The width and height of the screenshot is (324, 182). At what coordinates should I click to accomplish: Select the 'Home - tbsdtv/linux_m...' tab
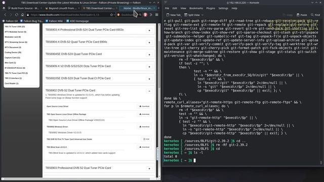(x=138, y=8)
